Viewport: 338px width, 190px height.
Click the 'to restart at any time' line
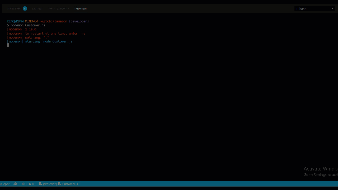pyautogui.click(x=47, y=33)
